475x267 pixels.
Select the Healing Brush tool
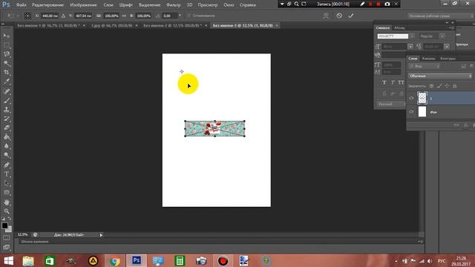coord(7,91)
